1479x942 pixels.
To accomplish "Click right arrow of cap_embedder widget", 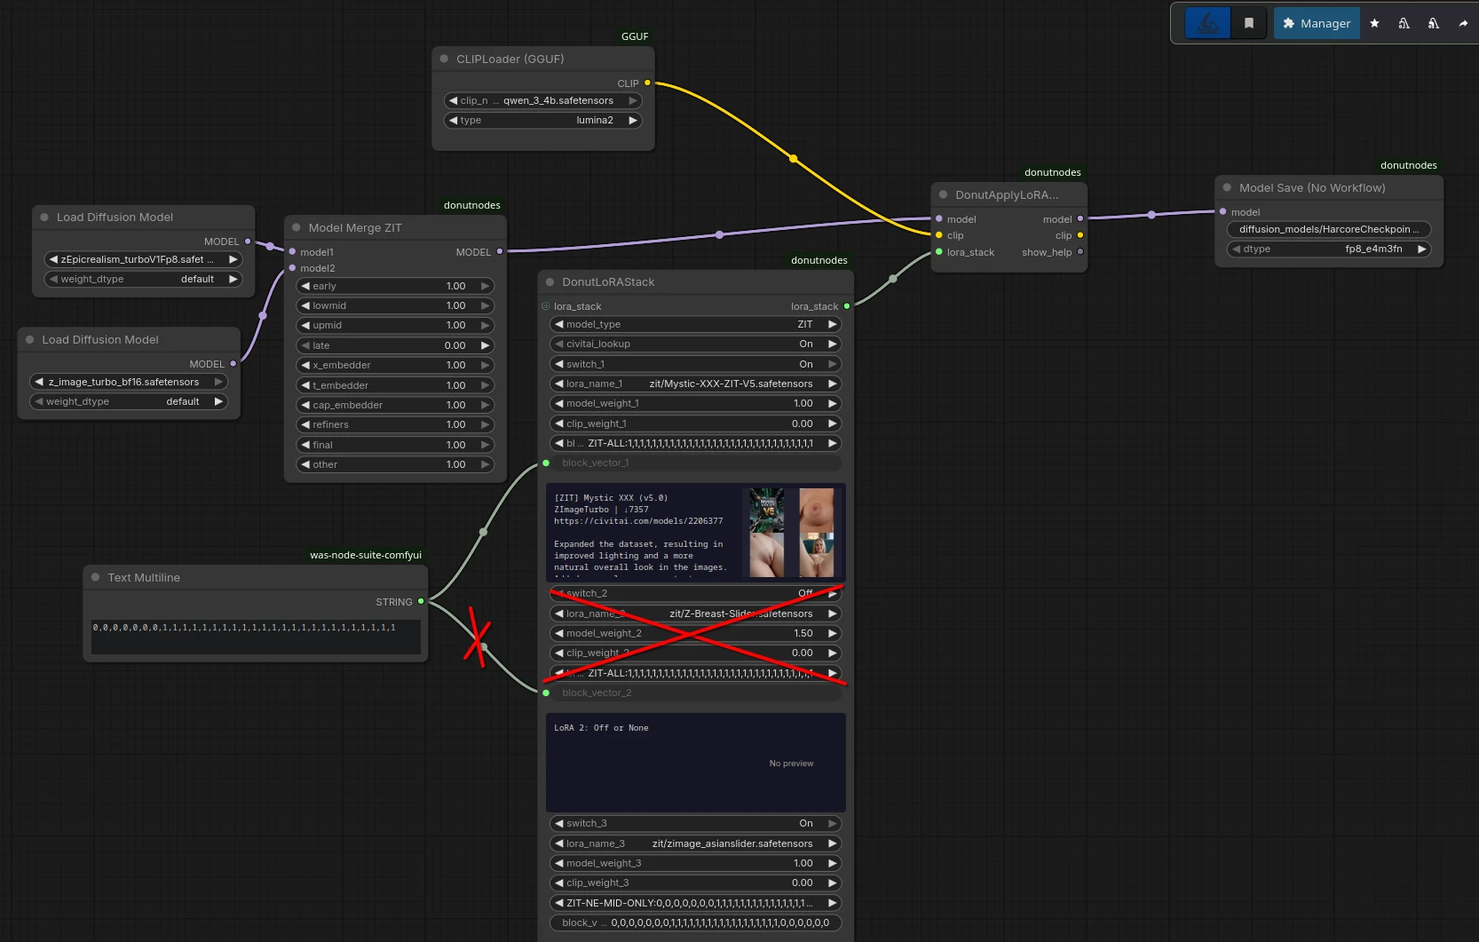I will 485,405.
